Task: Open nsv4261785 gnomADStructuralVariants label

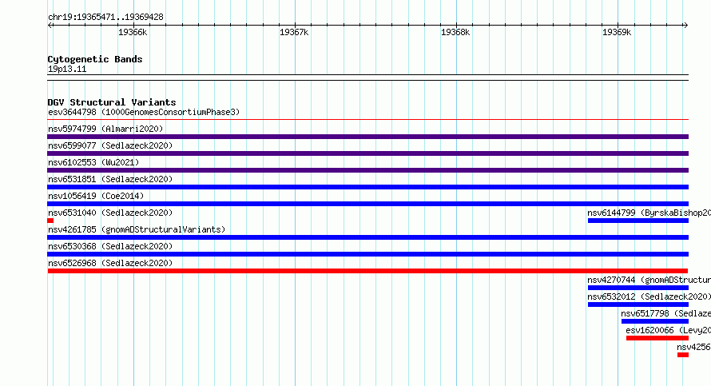Action: [x=137, y=229]
